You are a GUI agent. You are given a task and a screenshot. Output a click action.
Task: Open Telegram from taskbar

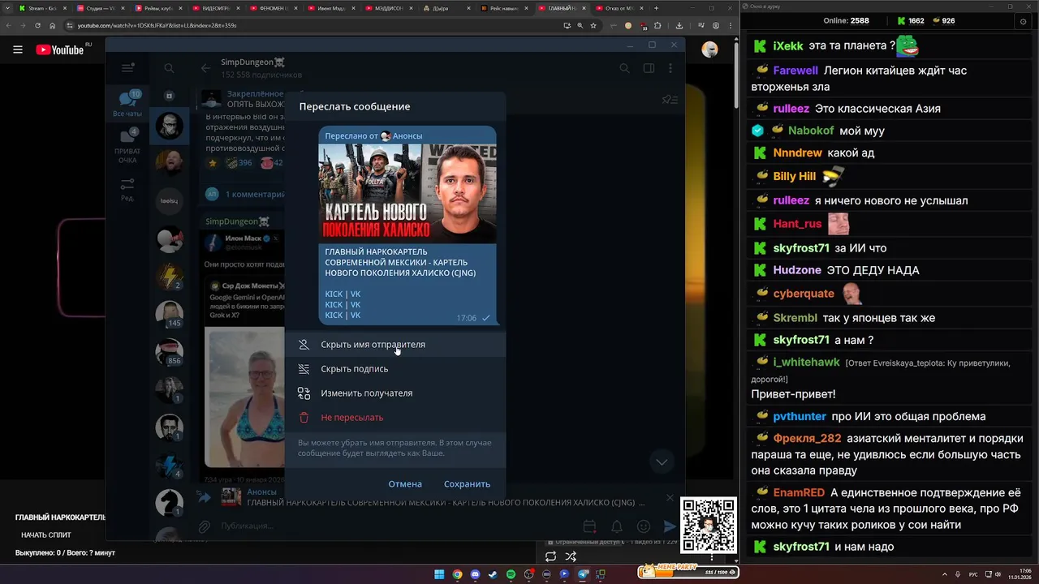click(x=583, y=574)
